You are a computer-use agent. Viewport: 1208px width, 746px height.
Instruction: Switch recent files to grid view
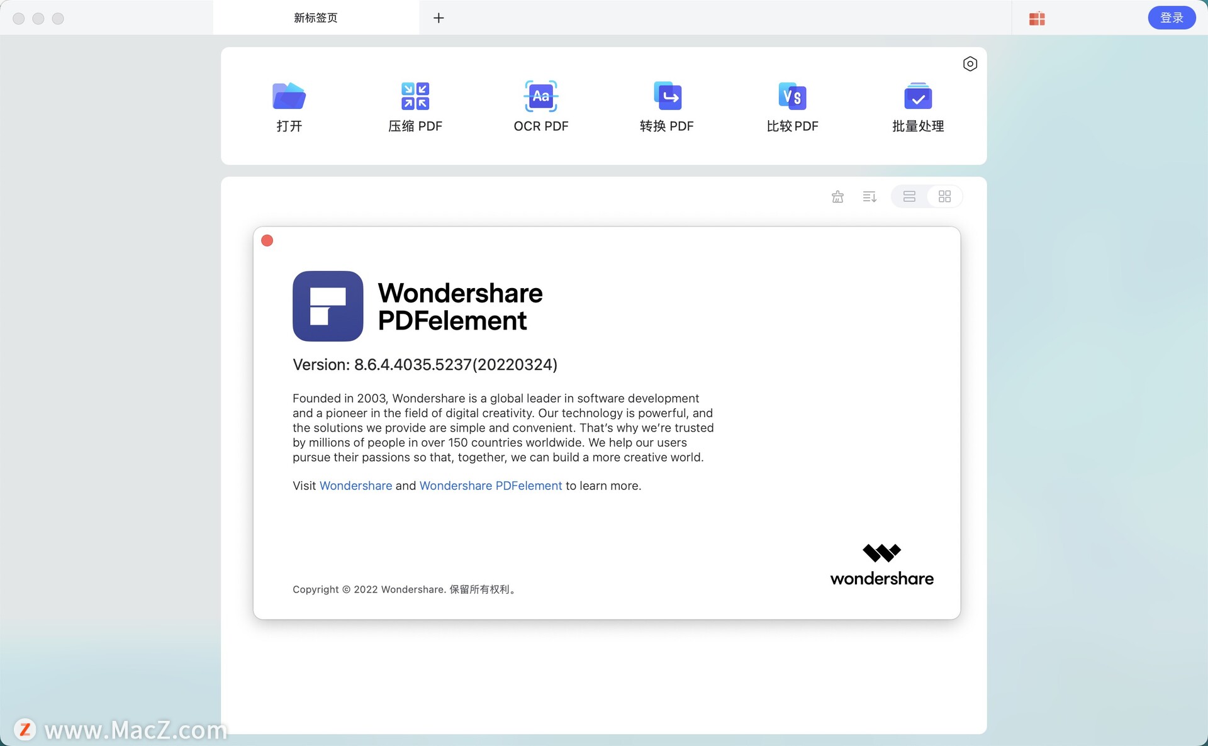click(x=944, y=197)
